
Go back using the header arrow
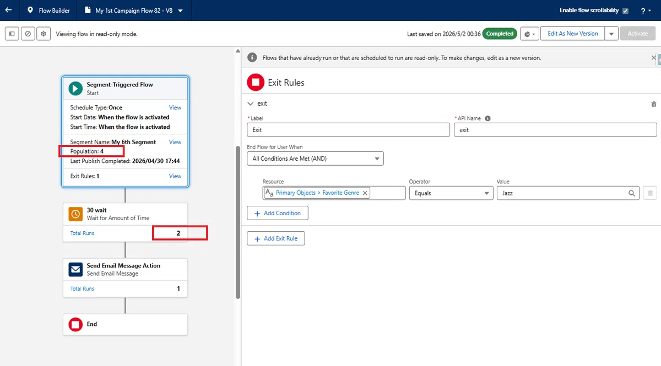[8, 10]
